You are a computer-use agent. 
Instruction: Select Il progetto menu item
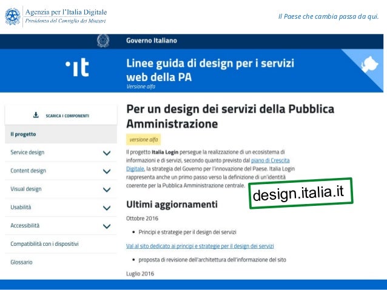[x=61, y=134]
